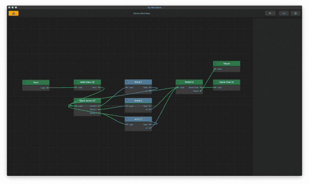Select the Start node title

click(x=36, y=83)
